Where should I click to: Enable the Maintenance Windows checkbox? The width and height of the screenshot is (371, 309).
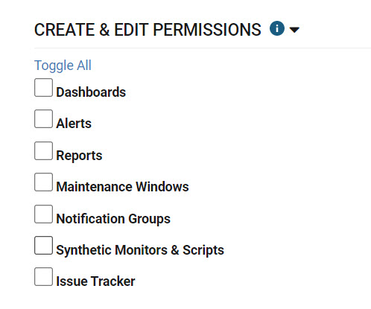pos(43,182)
